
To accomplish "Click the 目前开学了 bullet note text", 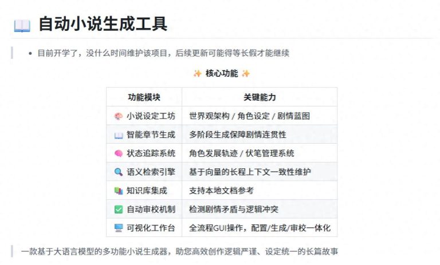I will [163, 53].
